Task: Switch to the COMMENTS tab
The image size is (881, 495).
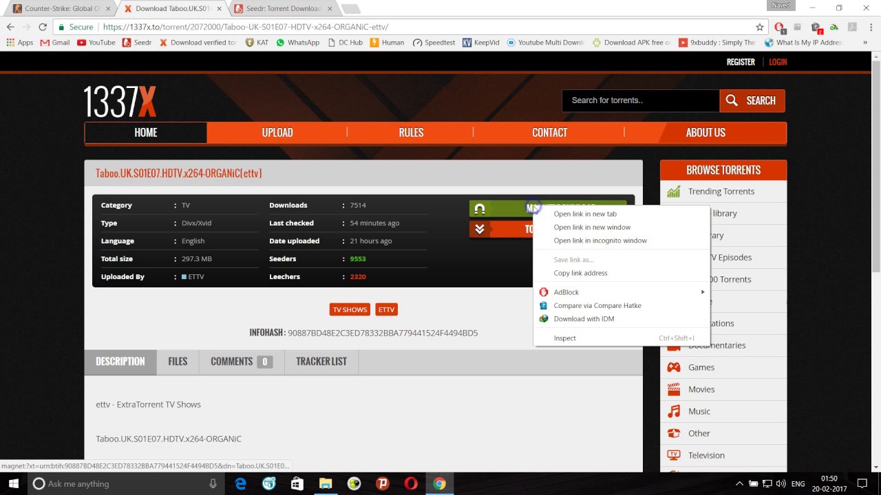Action: tap(242, 362)
